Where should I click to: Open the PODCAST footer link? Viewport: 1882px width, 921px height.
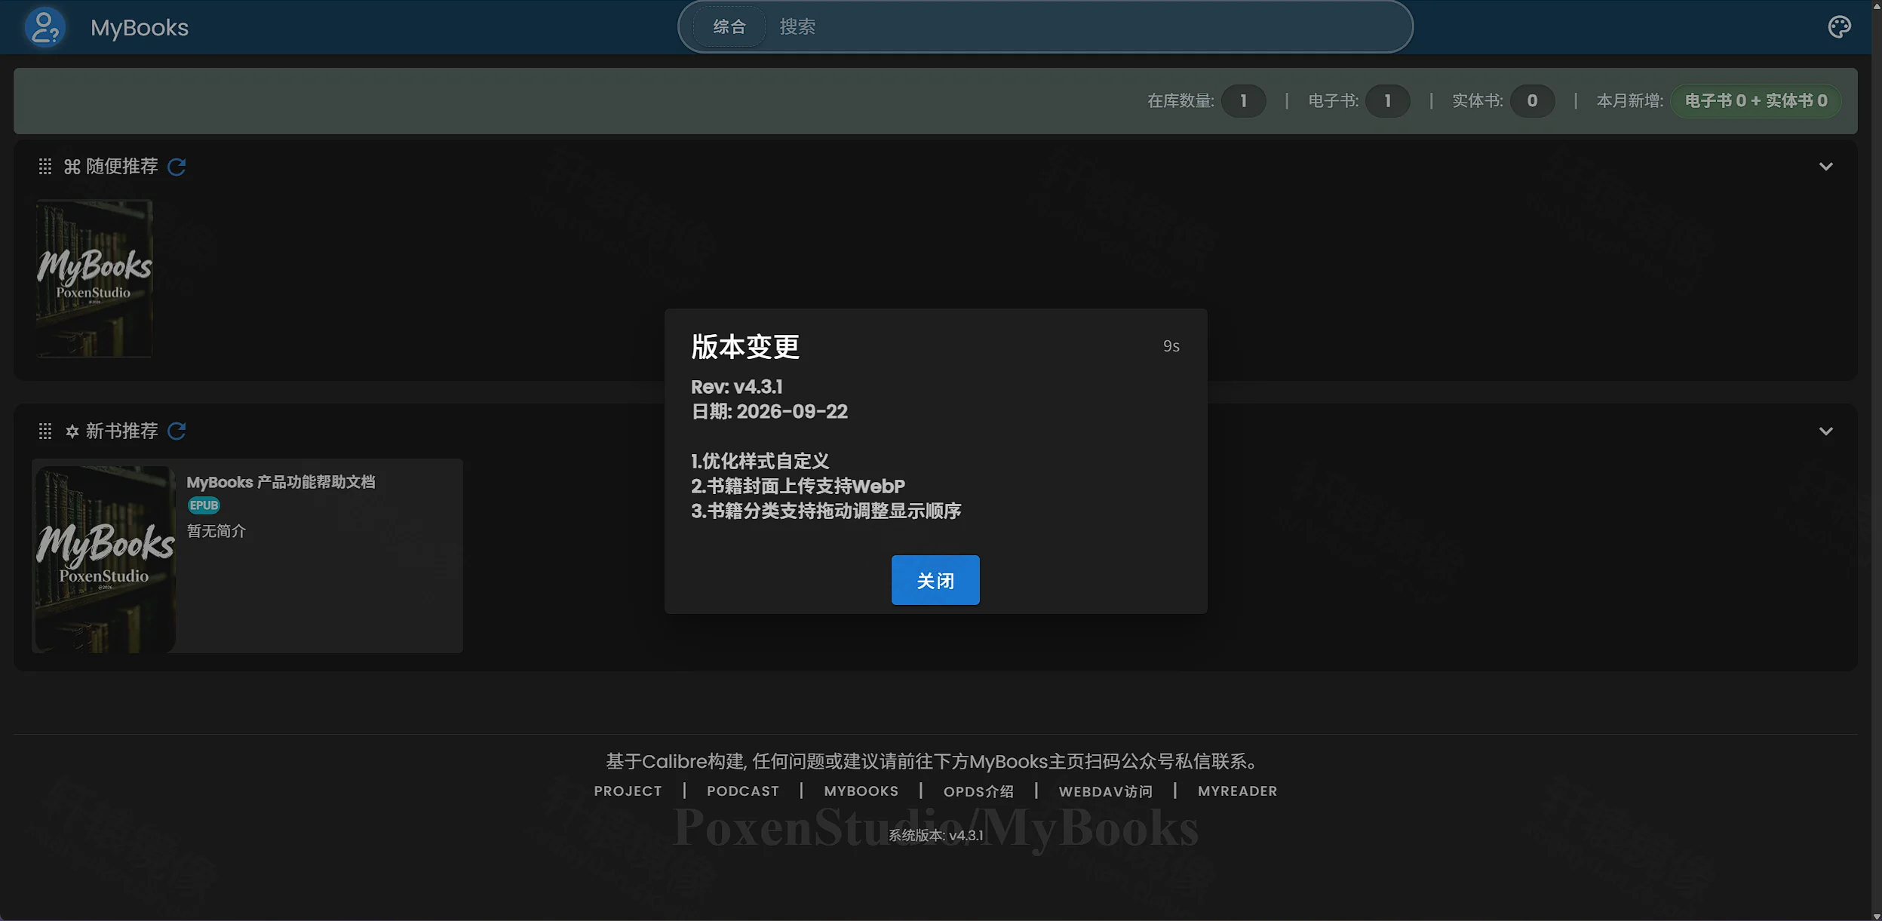(x=743, y=791)
